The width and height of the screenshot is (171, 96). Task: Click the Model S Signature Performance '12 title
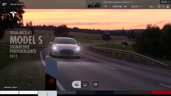click(120, 2)
